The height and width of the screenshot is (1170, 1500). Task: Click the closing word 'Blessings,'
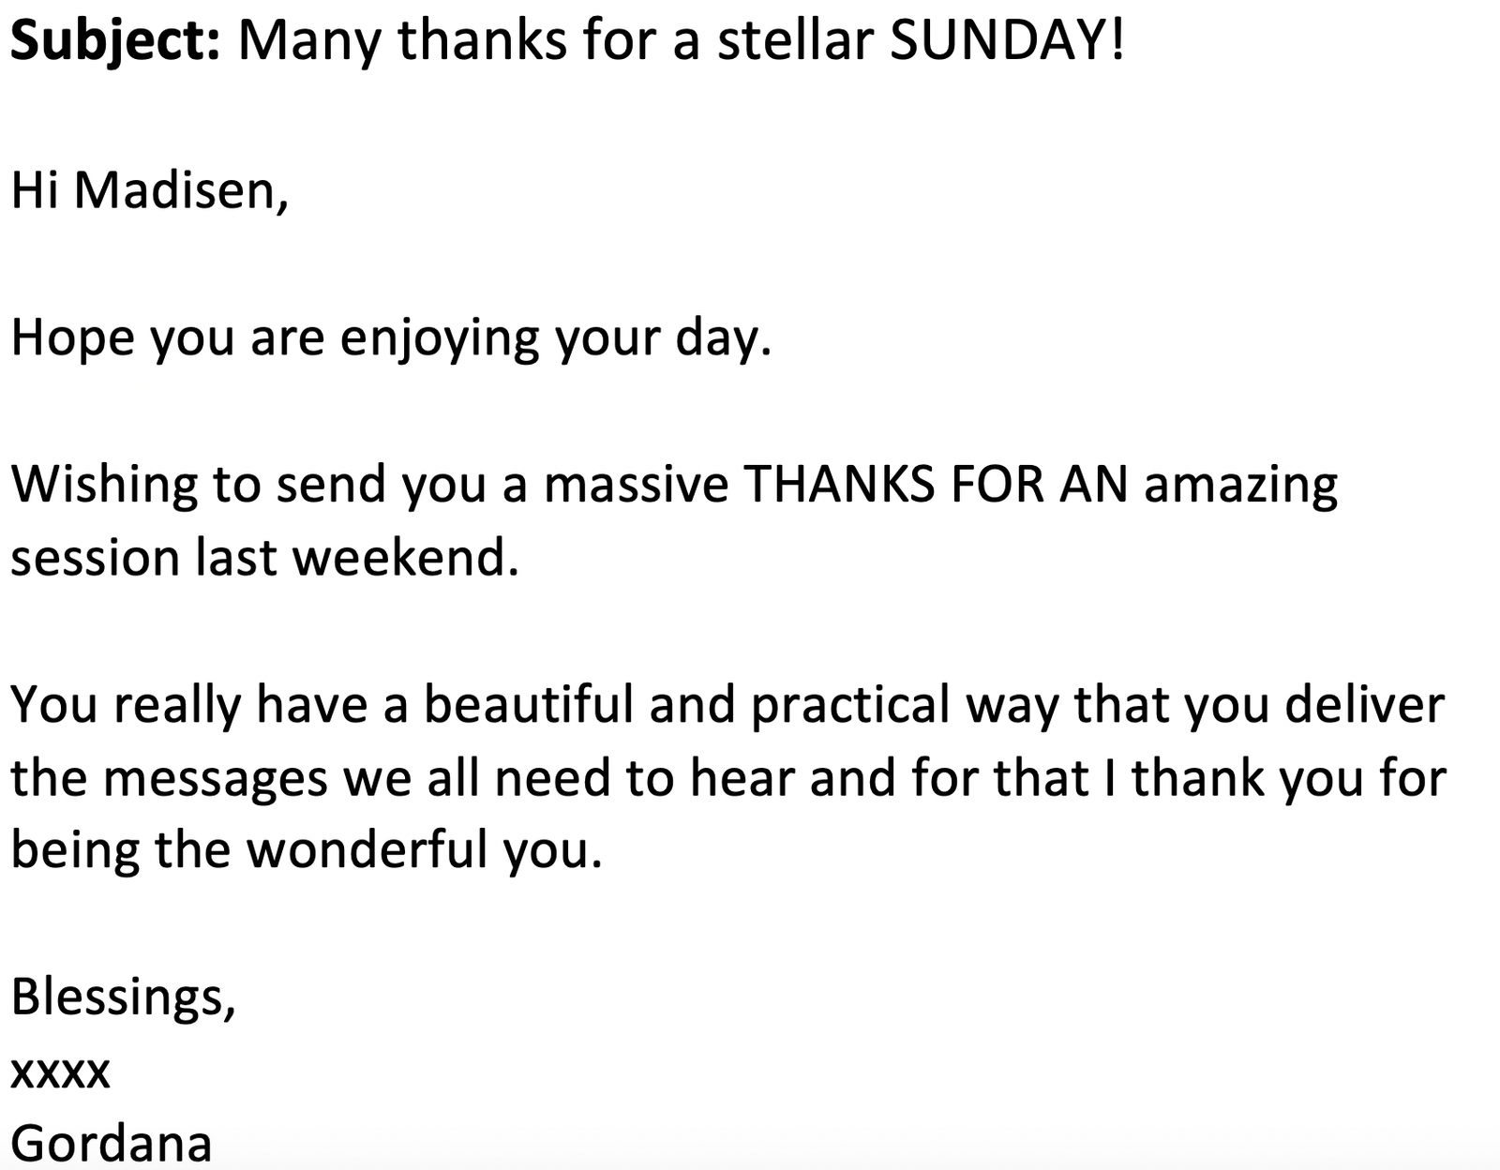[123, 998]
